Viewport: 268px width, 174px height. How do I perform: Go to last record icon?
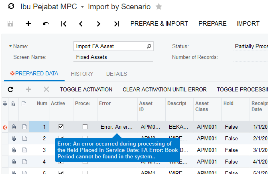[x=116, y=24]
